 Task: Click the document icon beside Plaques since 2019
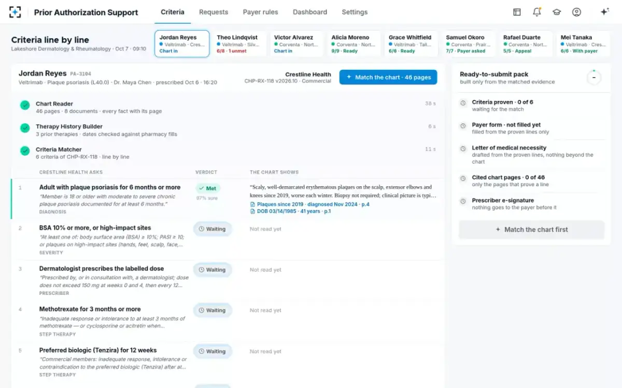(x=252, y=204)
